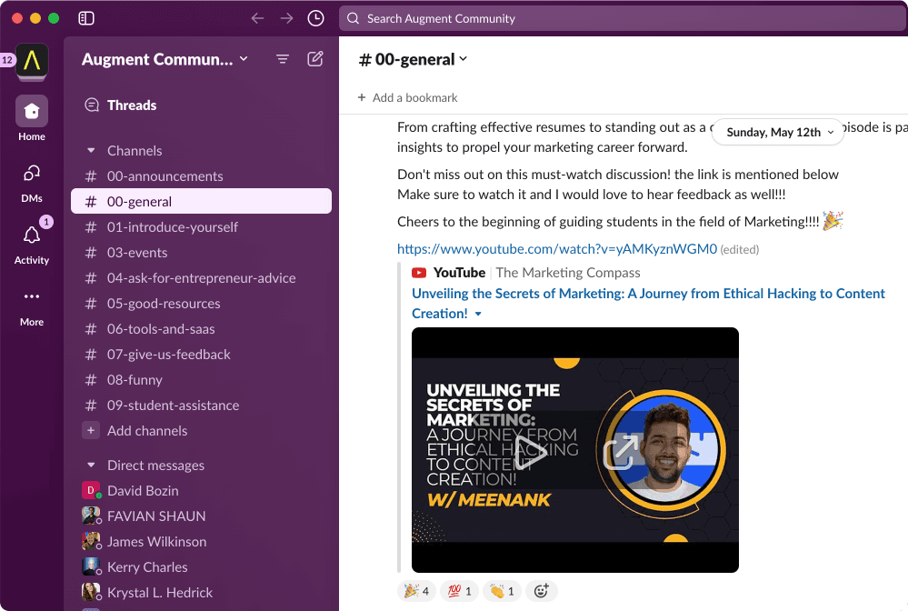
Task: Open the 09-student-assistance channel
Action: point(201,406)
